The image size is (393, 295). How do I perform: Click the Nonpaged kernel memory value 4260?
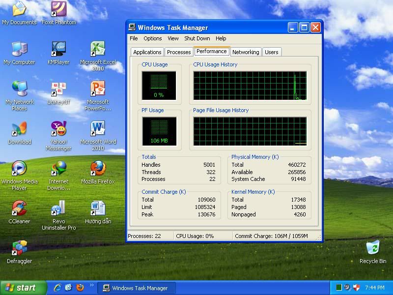pyautogui.click(x=300, y=214)
